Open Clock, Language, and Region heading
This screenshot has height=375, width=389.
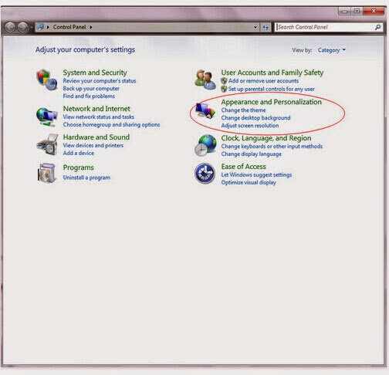(266, 138)
